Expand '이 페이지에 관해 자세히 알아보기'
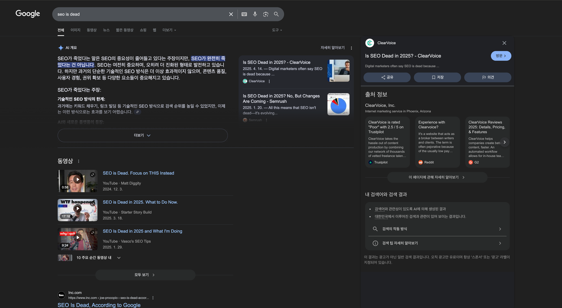This screenshot has width=562, height=308. tap(437, 177)
